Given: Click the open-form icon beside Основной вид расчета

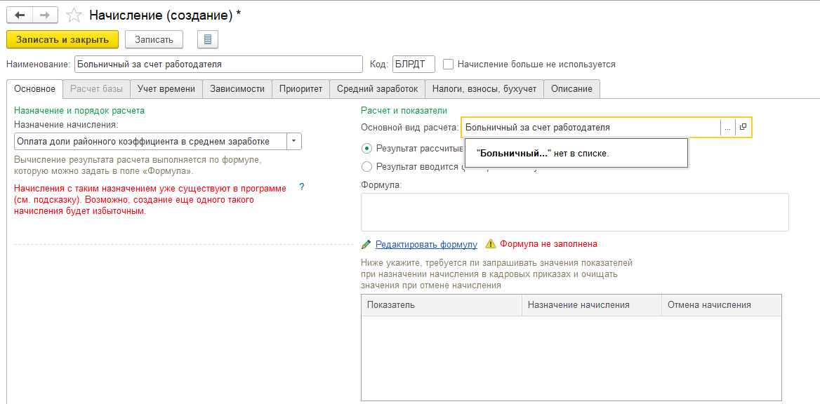Looking at the screenshot, I should click(743, 128).
